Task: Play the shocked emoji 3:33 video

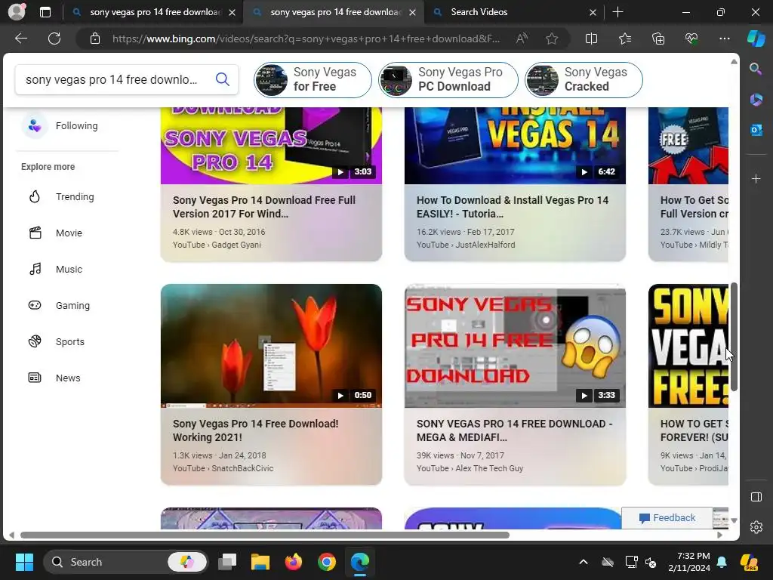Action: (515, 346)
